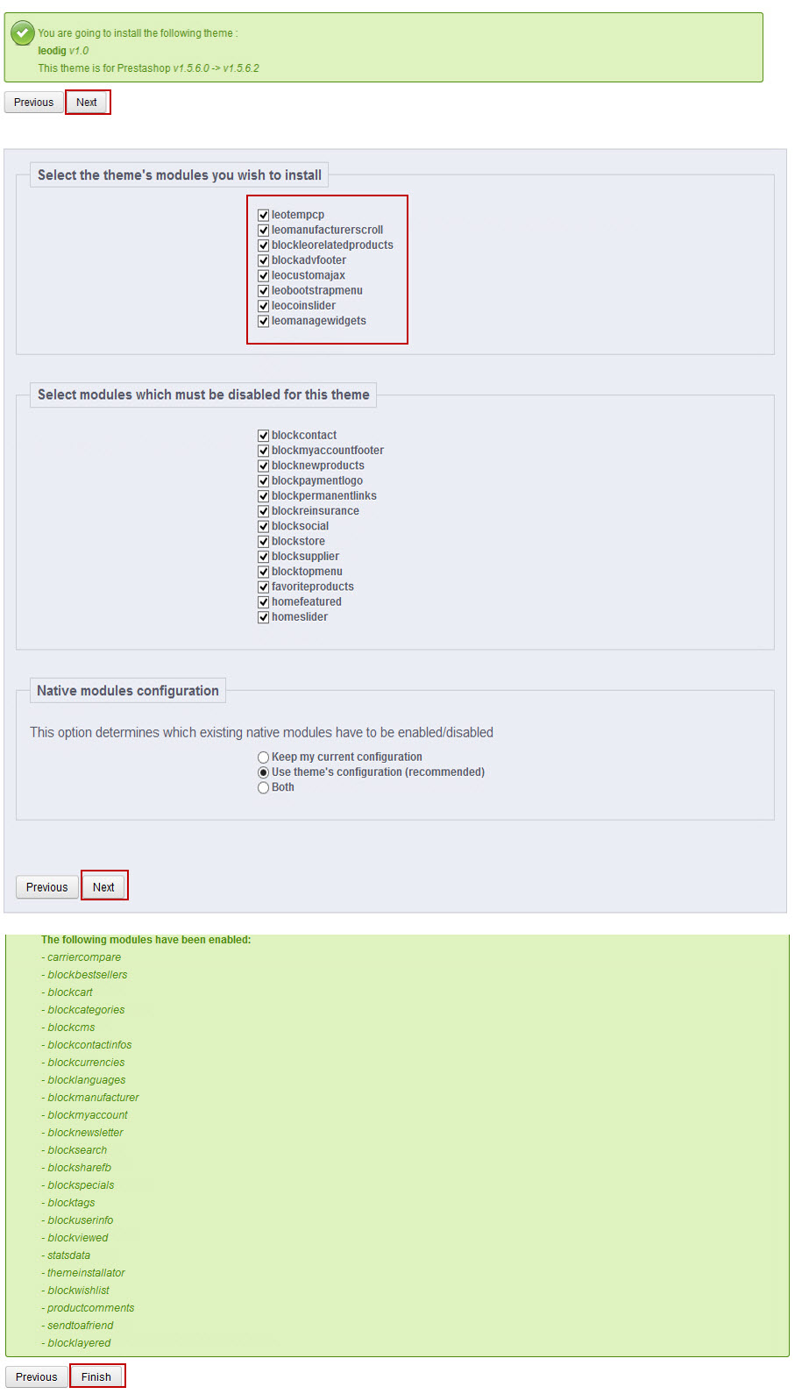Viewport: 809px width, 1394px height.
Task: Uncheck the leotempcp module checkbox
Action: tap(263, 215)
